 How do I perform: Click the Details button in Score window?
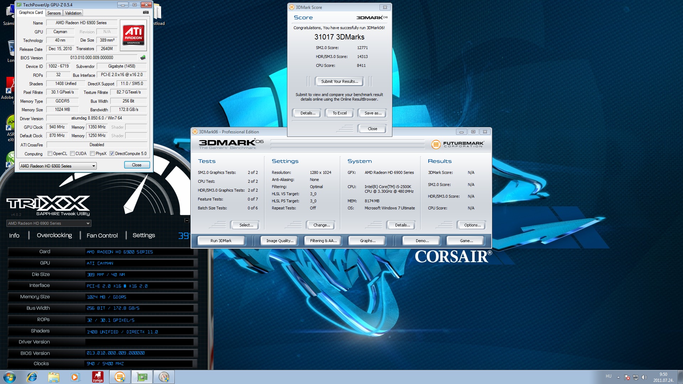point(308,113)
